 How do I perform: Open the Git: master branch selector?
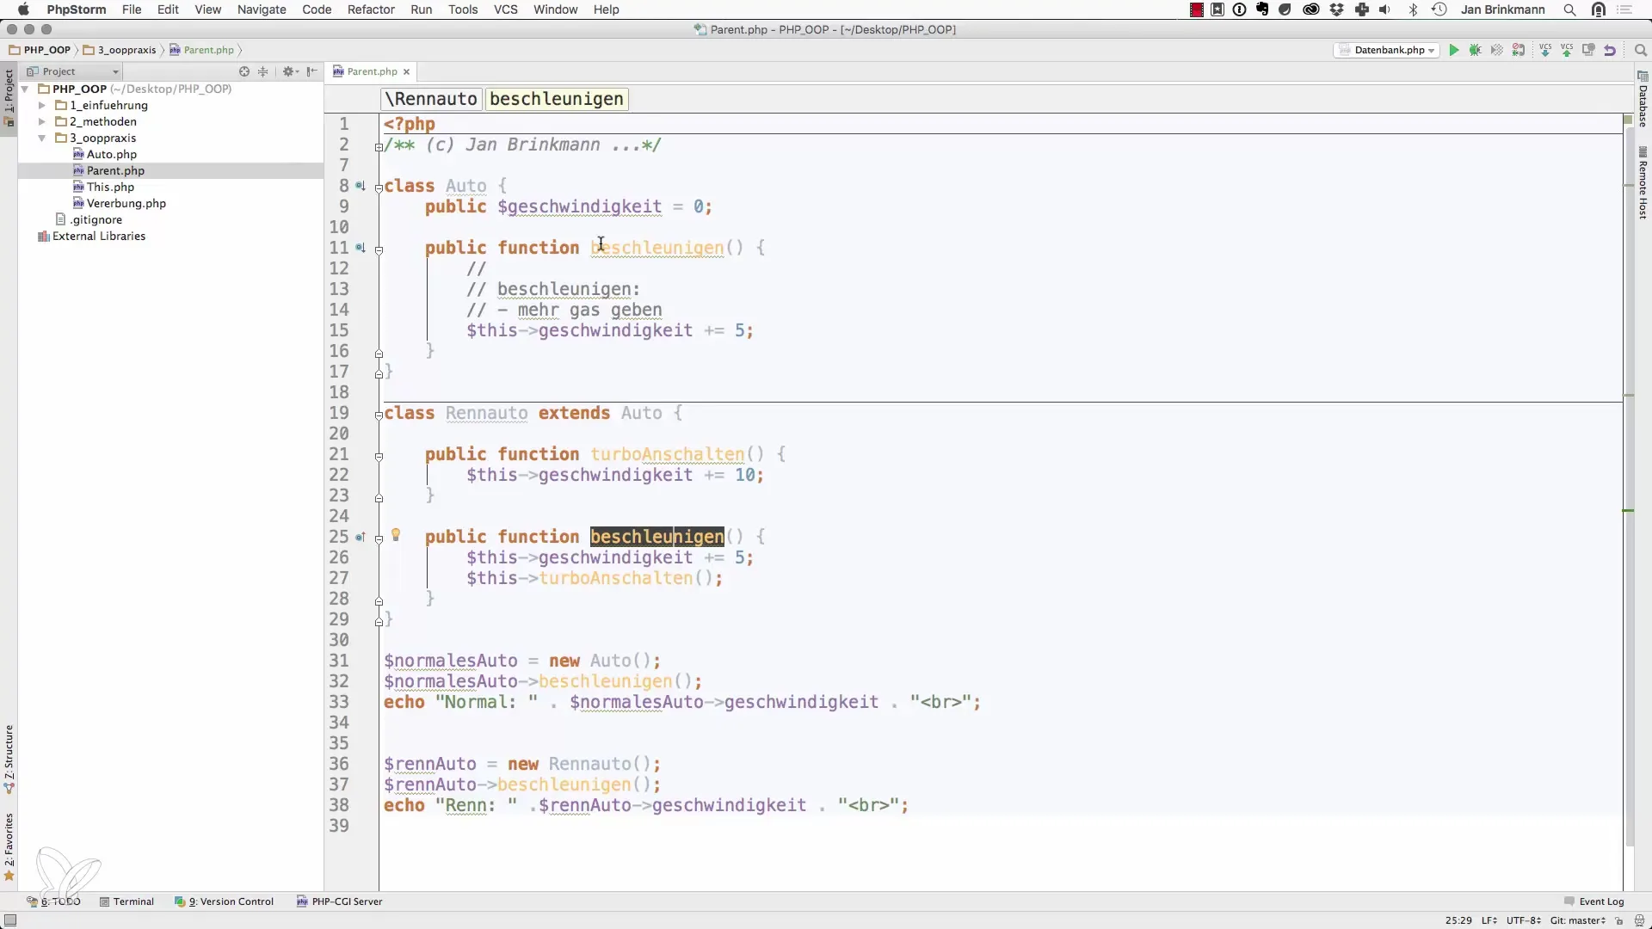(1578, 920)
